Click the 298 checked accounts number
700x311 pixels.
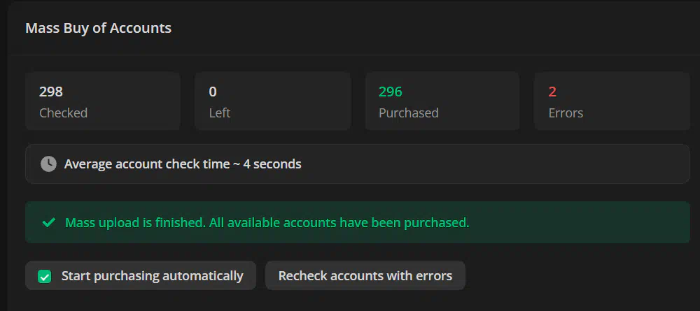[x=51, y=92]
